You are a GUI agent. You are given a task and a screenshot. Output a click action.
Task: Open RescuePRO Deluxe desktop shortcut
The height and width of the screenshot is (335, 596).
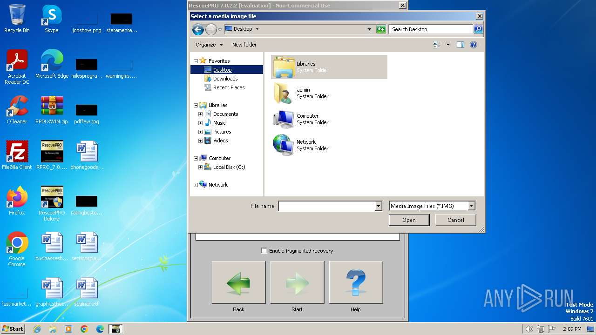52,204
